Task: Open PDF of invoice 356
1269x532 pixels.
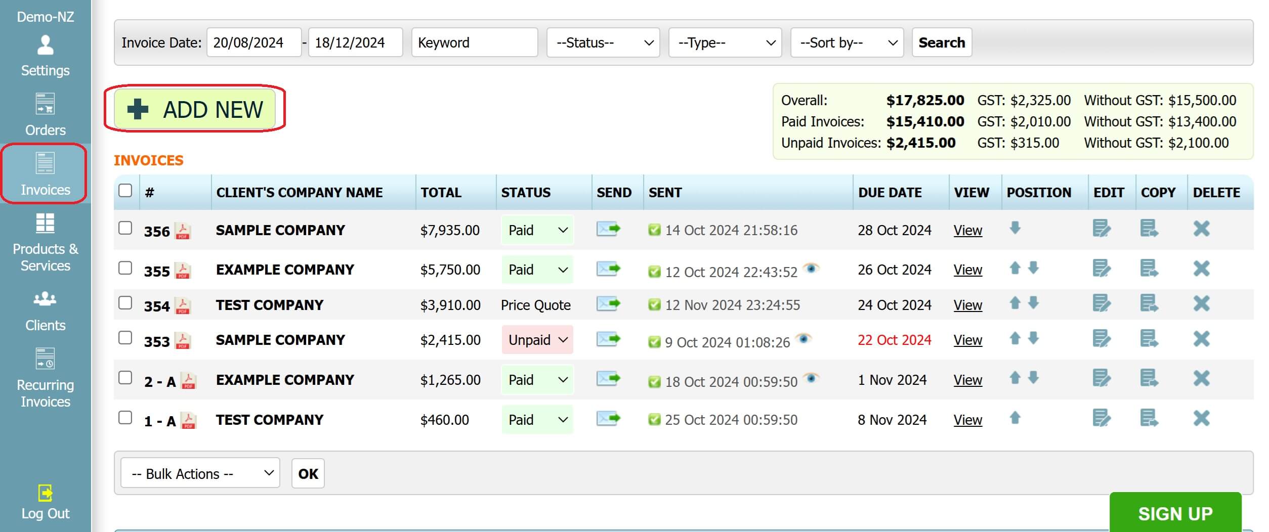Action: pos(182,231)
